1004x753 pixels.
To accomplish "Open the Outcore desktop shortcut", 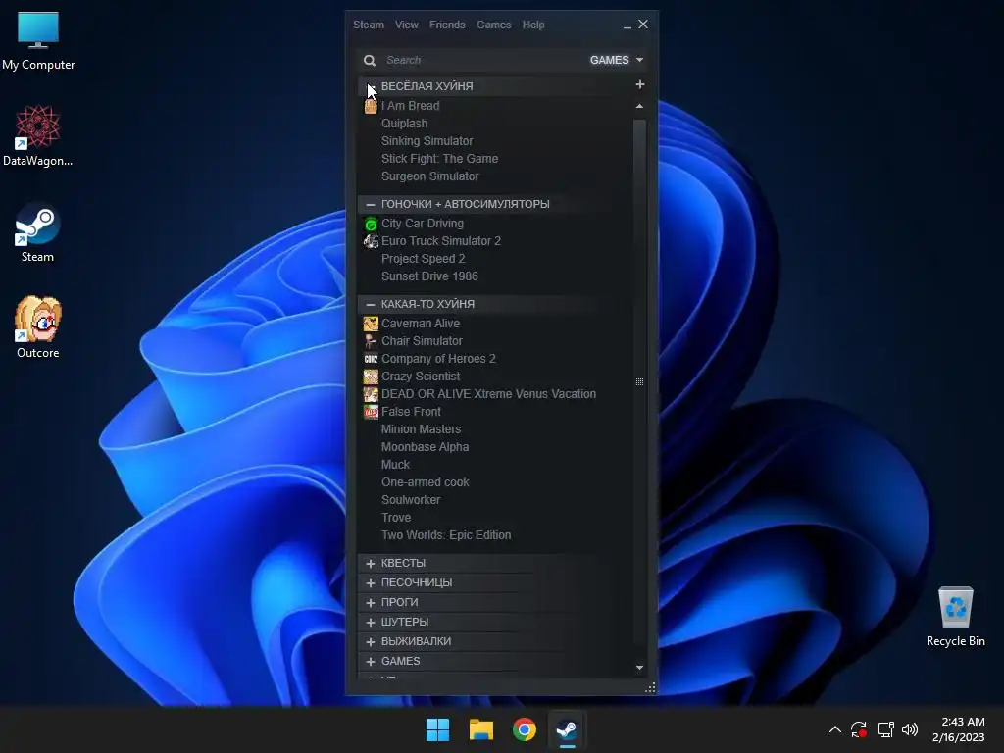I will (x=38, y=327).
